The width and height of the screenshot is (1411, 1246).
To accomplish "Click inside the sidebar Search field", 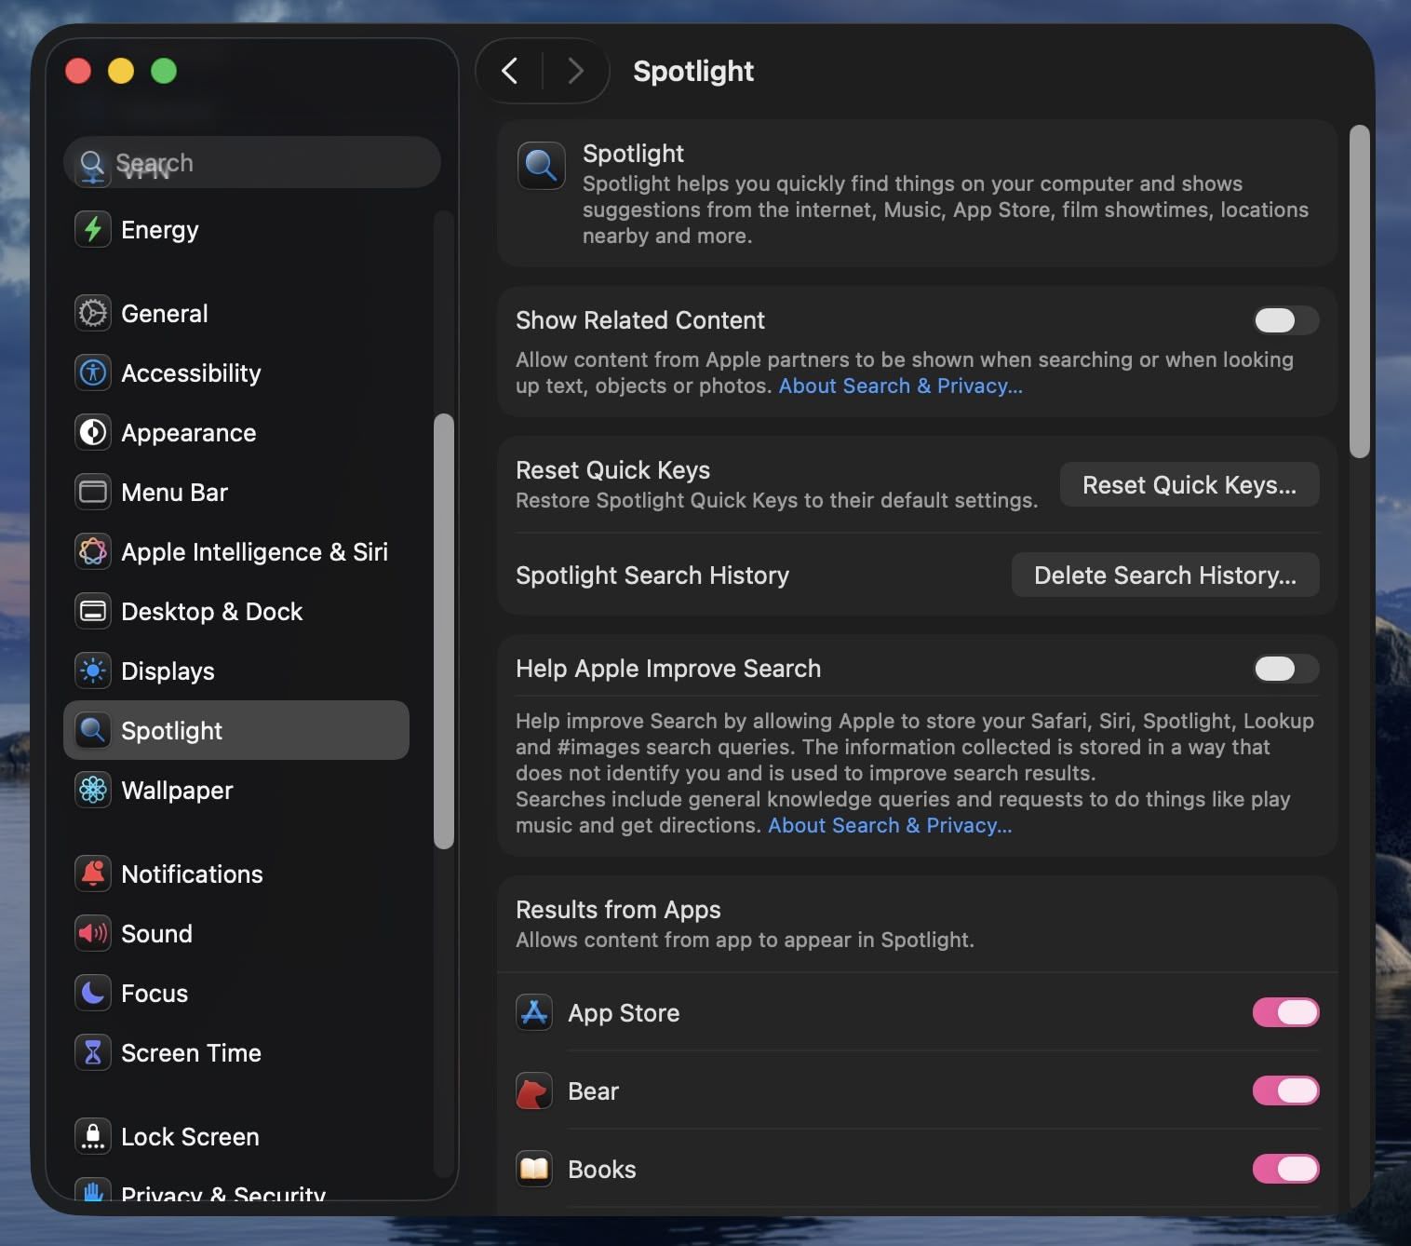I will [x=251, y=162].
